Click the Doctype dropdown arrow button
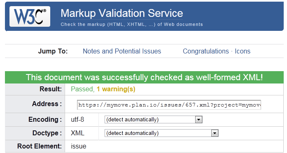Viewport: 287px width, 153px height. pos(215,133)
